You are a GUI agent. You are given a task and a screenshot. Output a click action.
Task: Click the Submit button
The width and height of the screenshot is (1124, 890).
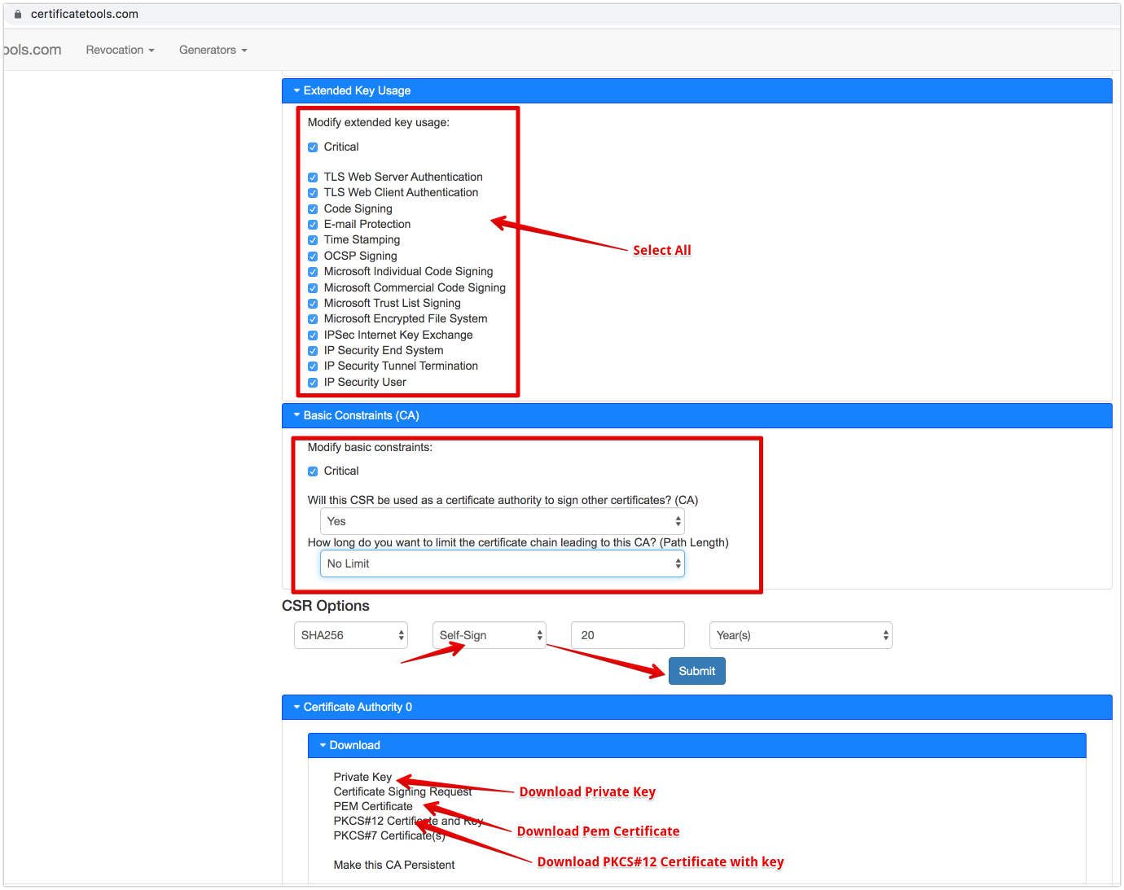pyautogui.click(x=696, y=670)
